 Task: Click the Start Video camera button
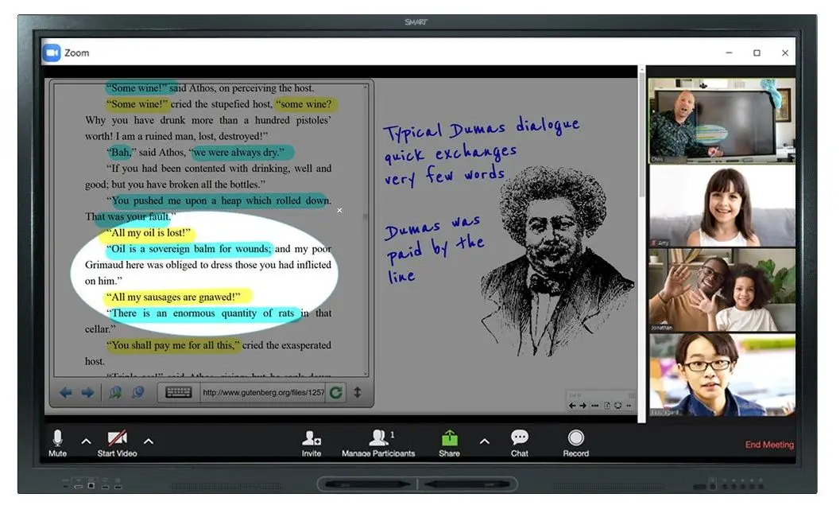click(117, 439)
